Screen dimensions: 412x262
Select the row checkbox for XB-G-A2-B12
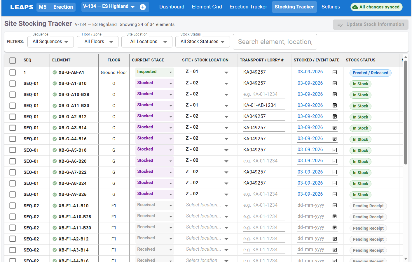13,117
